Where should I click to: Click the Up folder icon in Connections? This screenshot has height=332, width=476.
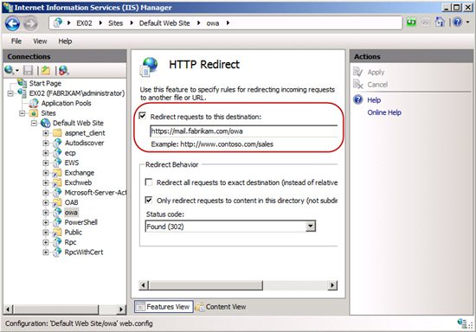pyautogui.click(x=46, y=70)
